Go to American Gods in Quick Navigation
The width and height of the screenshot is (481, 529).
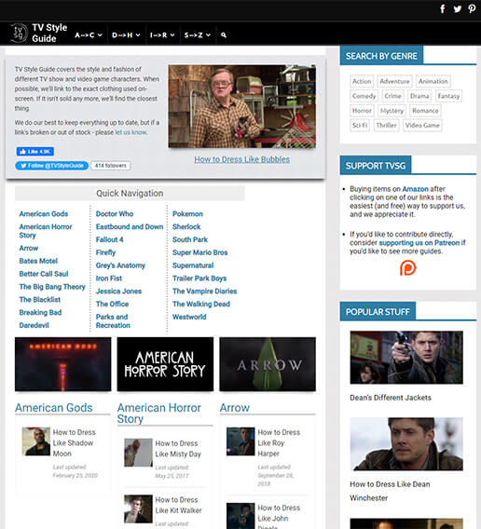[44, 214]
